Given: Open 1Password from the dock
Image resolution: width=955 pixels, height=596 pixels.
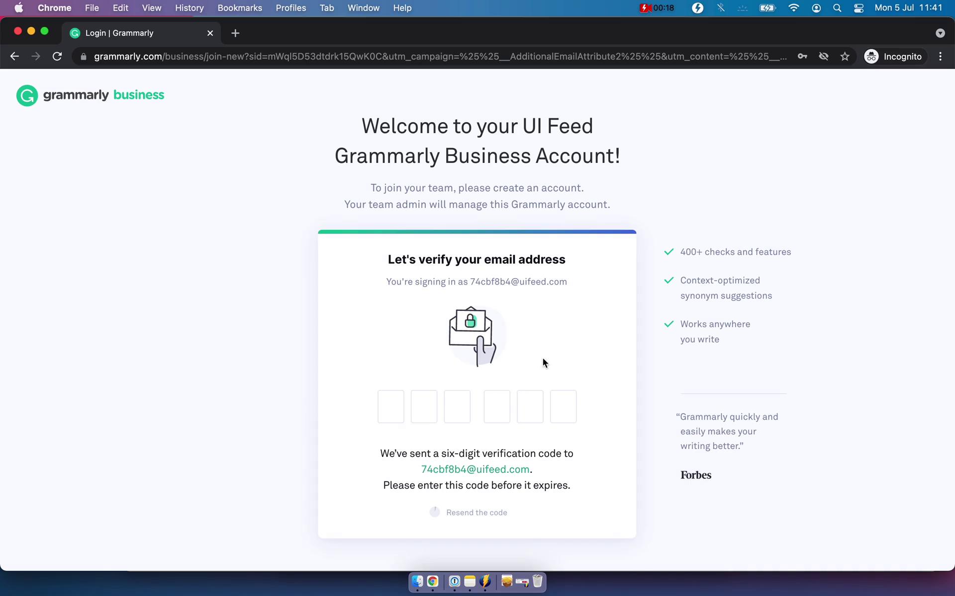Looking at the screenshot, I should point(455,581).
